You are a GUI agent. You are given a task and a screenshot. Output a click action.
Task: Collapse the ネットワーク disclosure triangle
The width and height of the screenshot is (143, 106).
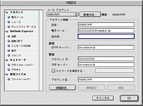[x=7, y=60]
